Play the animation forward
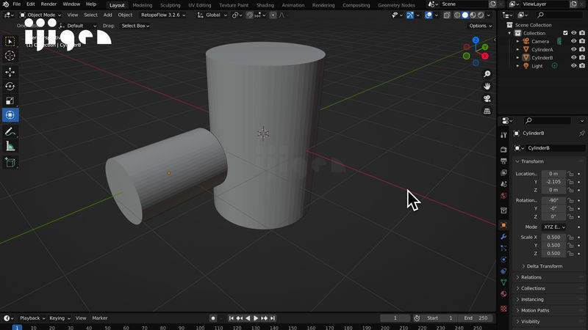Viewport: 588px width, 330px height. (x=256, y=318)
